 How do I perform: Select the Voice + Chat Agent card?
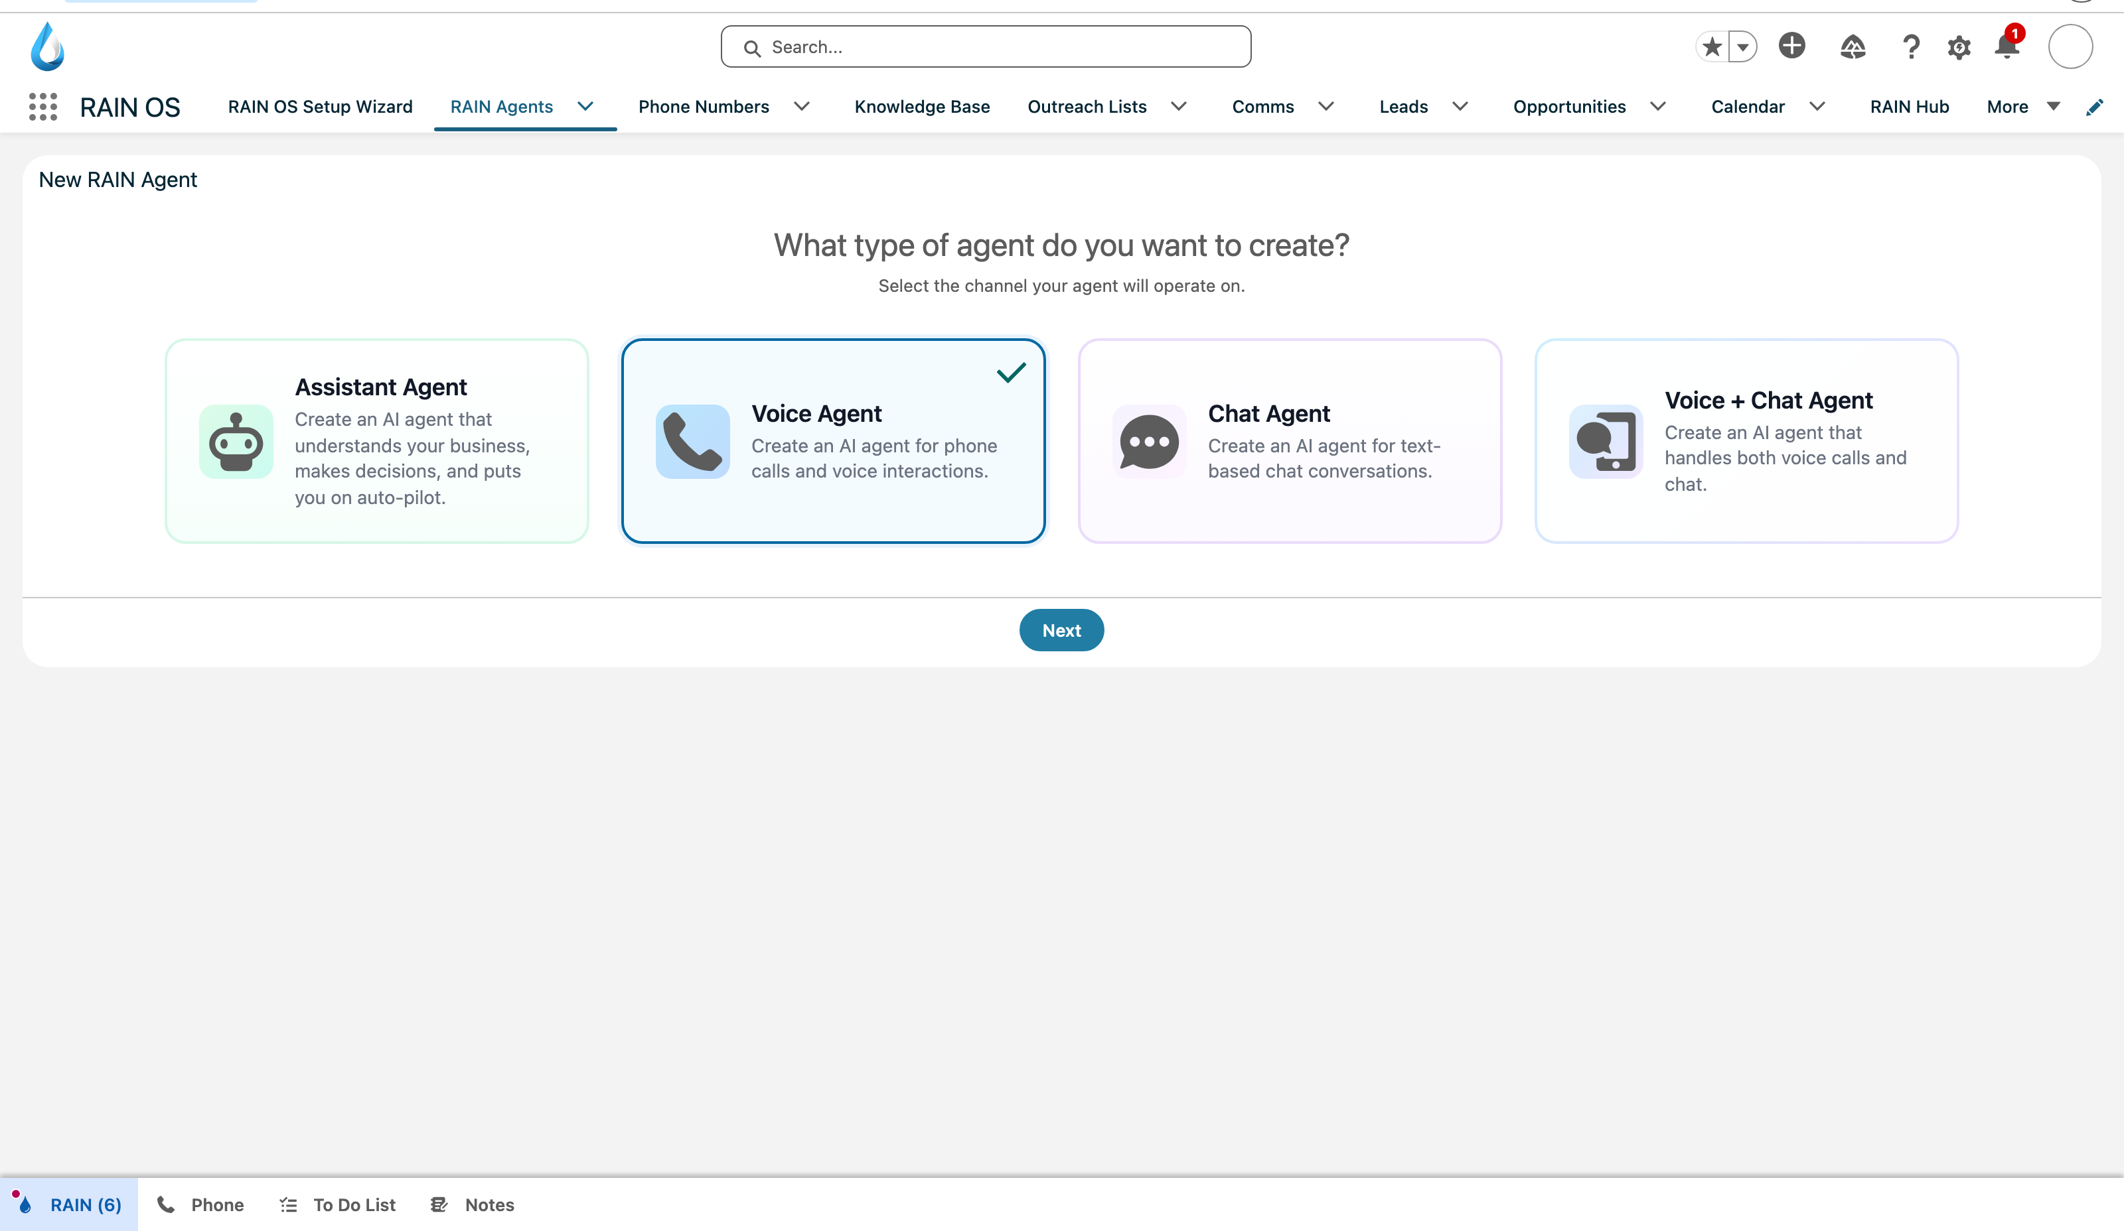1746,441
